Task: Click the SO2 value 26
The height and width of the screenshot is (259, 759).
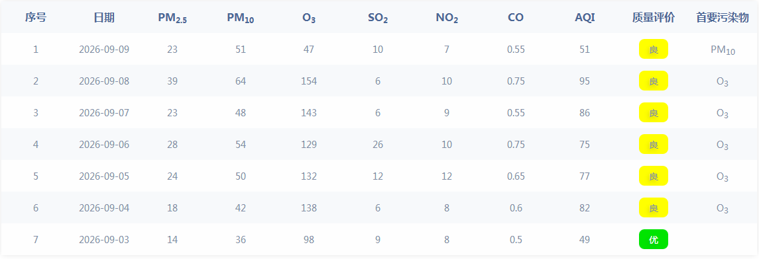Action: pos(378,144)
